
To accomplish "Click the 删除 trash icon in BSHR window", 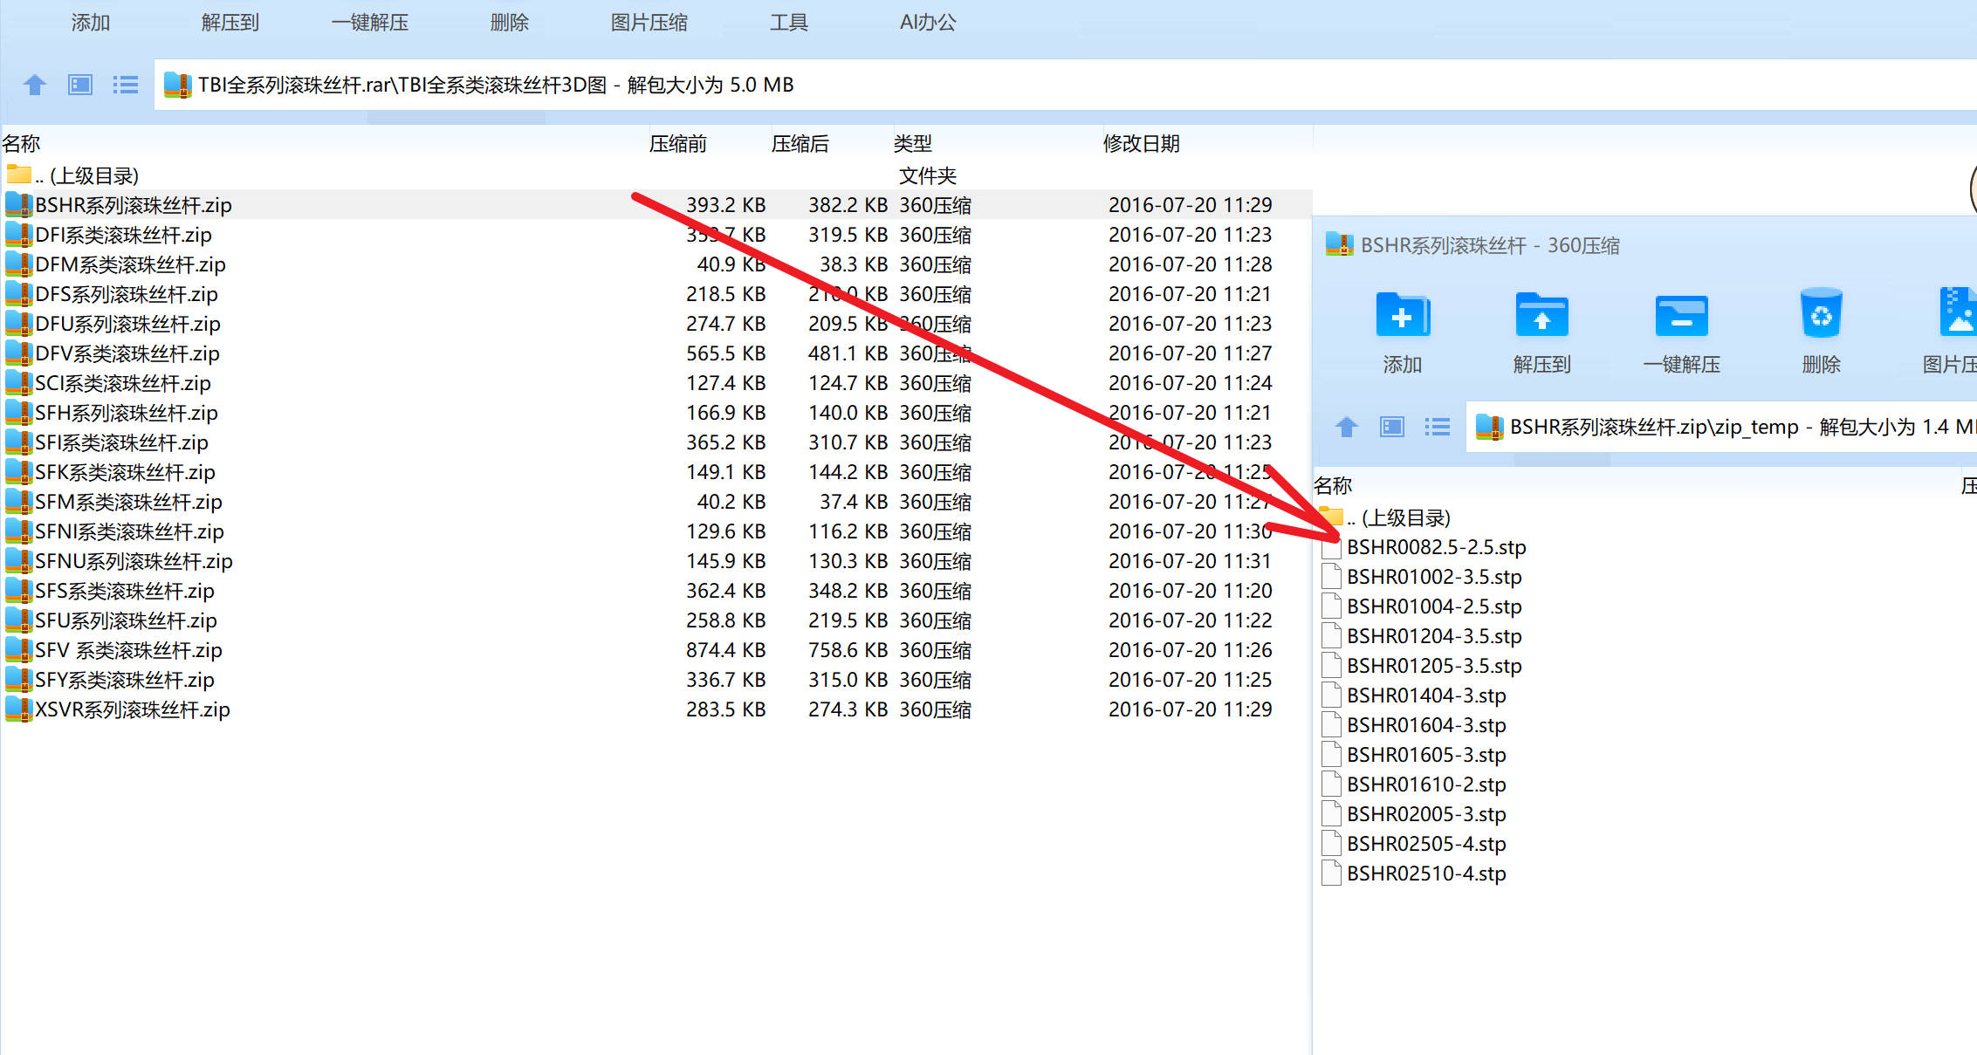I will tap(1821, 313).
